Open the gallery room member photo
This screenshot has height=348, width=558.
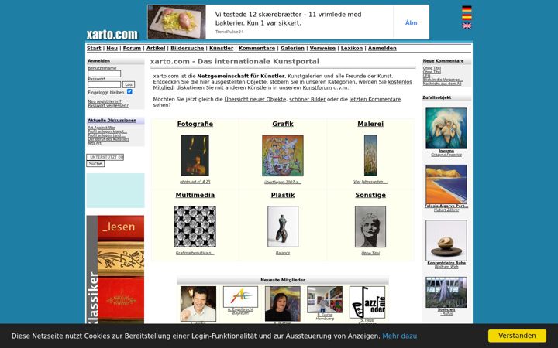point(325,300)
